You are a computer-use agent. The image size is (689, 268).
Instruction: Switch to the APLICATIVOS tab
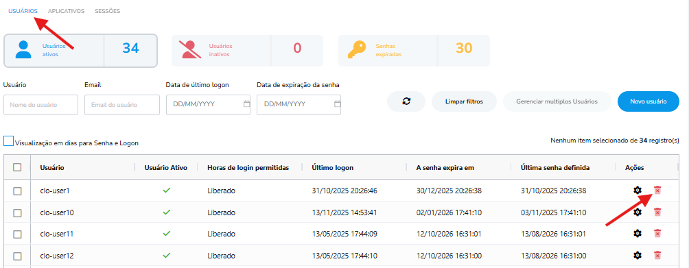point(67,11)
